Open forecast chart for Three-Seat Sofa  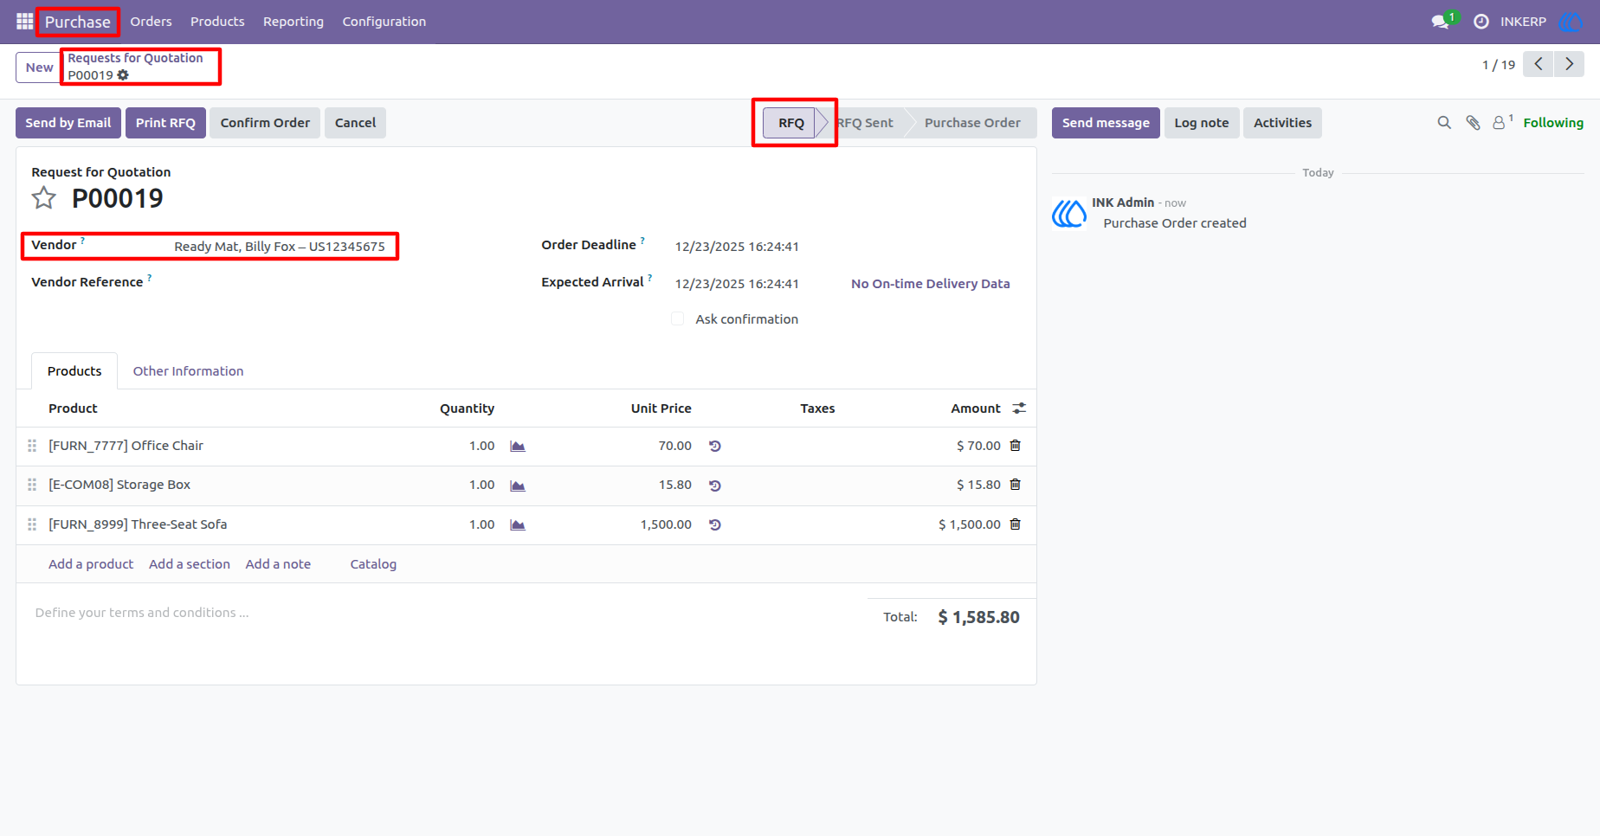pos(518,525)
